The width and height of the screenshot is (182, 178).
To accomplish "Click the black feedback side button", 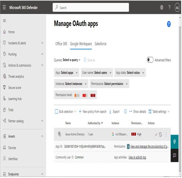I will pyautogui.click(x=175, y=155).
